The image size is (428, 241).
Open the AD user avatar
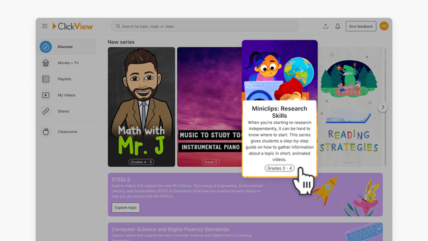point(384,26)
